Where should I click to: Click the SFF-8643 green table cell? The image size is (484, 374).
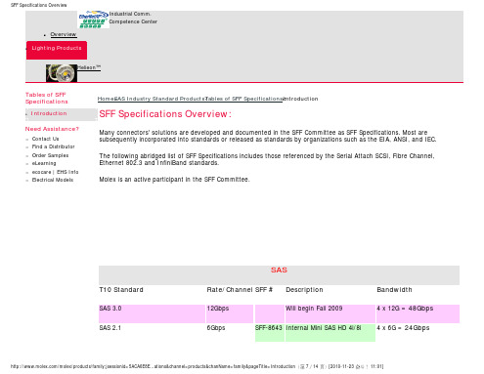[270, 333]
